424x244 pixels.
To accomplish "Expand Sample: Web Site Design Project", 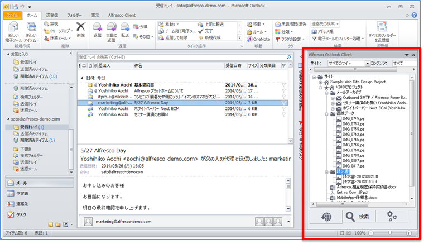I will (320, 82).
